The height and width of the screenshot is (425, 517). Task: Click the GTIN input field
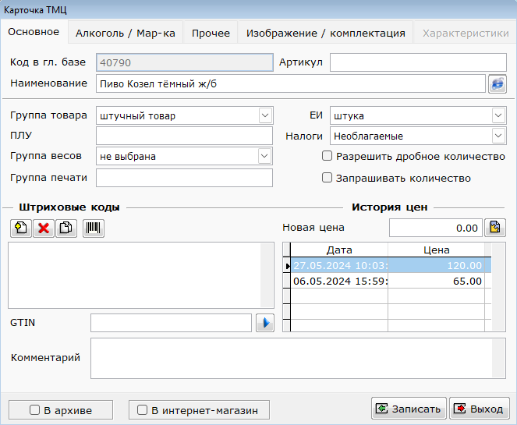pos(171,323)
